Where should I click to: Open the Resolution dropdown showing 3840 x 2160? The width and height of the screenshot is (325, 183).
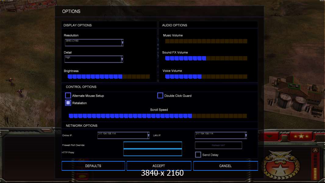[94, 42]
